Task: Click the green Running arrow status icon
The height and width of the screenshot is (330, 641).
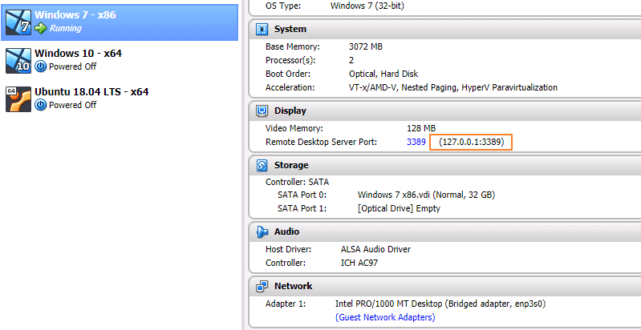Action: click(x=41, y=28)
